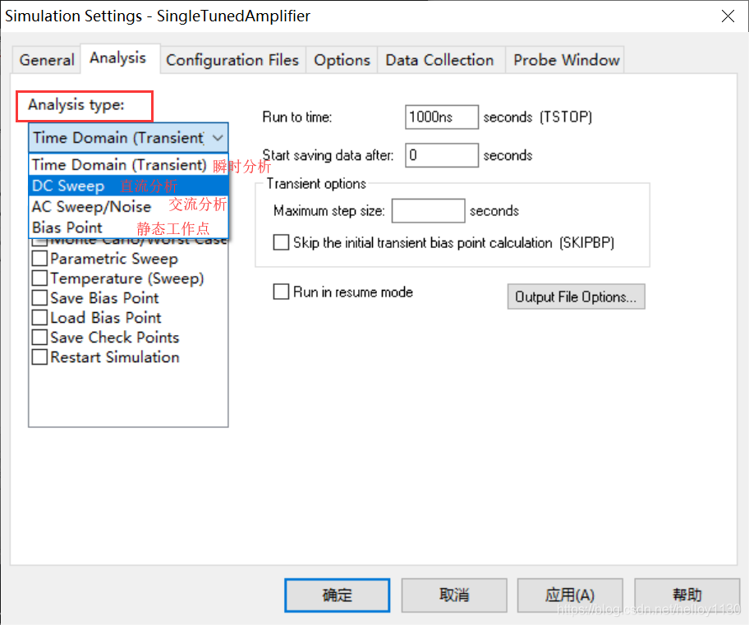Toggle the Save Check Points checkbox

(39, 338)
